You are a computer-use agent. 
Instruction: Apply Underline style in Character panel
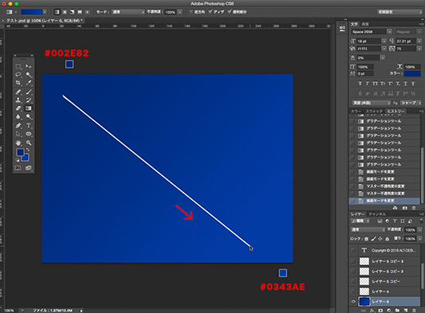(x=405, y=84)
